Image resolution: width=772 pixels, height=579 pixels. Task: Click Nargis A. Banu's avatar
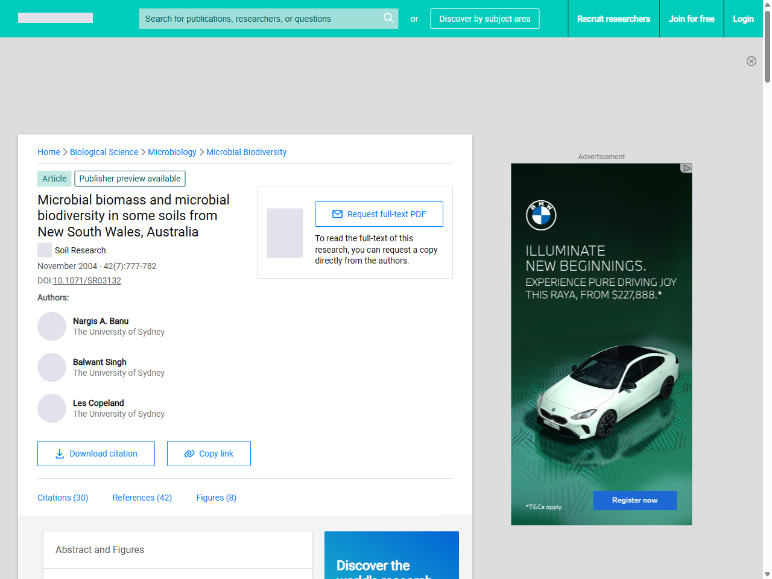point(52,326)
